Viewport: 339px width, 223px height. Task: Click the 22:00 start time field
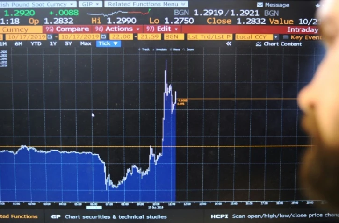(x=121, y=37)
